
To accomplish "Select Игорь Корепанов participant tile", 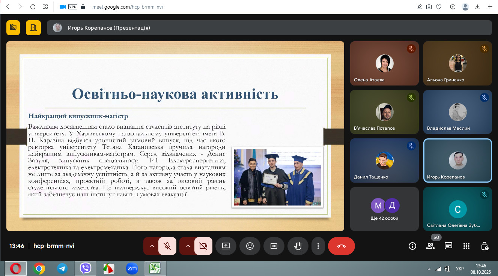I will (x=457, y=160).
